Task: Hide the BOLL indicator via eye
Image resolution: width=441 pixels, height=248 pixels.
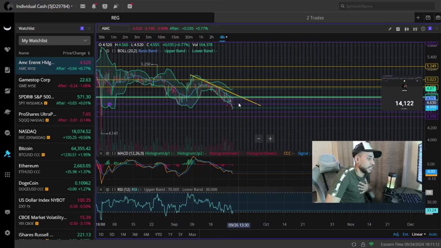Action: [107, 51]
